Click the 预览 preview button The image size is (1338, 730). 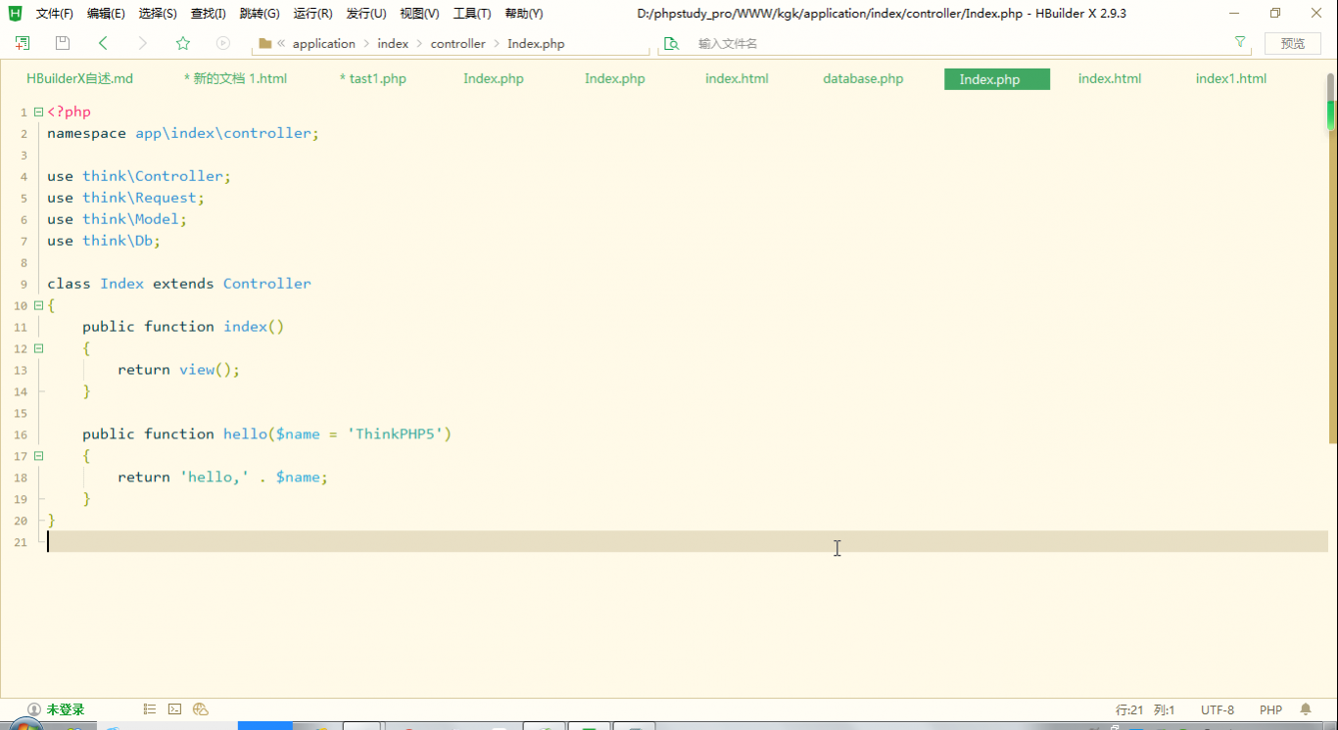[1293, 43]
